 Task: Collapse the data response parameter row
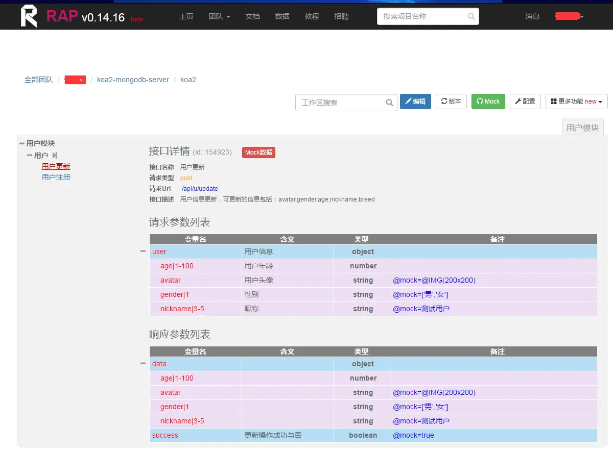tap(143, 363)
